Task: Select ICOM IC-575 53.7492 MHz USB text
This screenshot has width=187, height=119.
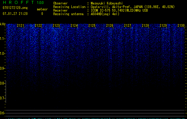Action: [x=119, y=10]
